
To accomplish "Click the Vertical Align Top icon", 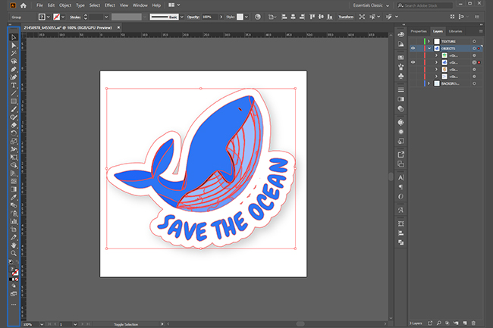I will pyautogui.click(x=312, y=17).
